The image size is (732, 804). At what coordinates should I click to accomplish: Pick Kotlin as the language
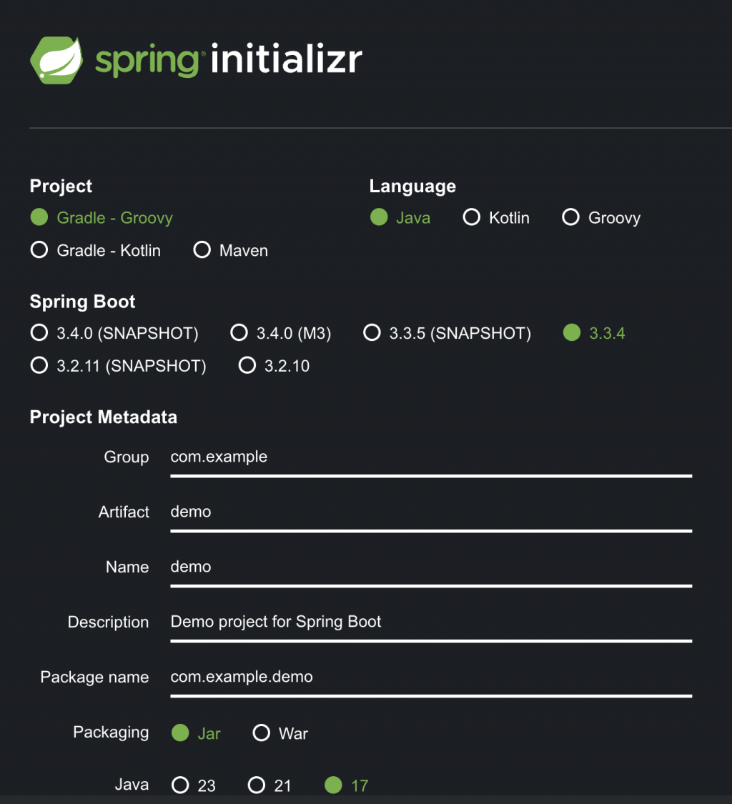pyautogui.click(x=472, y=218)
